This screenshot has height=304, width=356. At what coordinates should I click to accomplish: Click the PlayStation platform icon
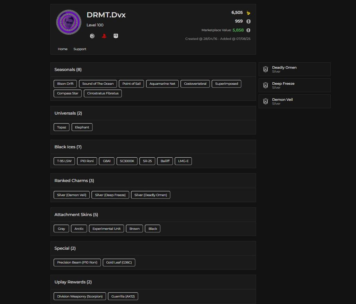104,36
